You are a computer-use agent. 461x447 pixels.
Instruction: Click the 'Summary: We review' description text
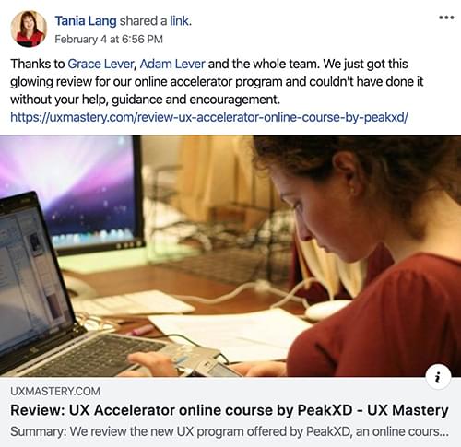(230, 431)
